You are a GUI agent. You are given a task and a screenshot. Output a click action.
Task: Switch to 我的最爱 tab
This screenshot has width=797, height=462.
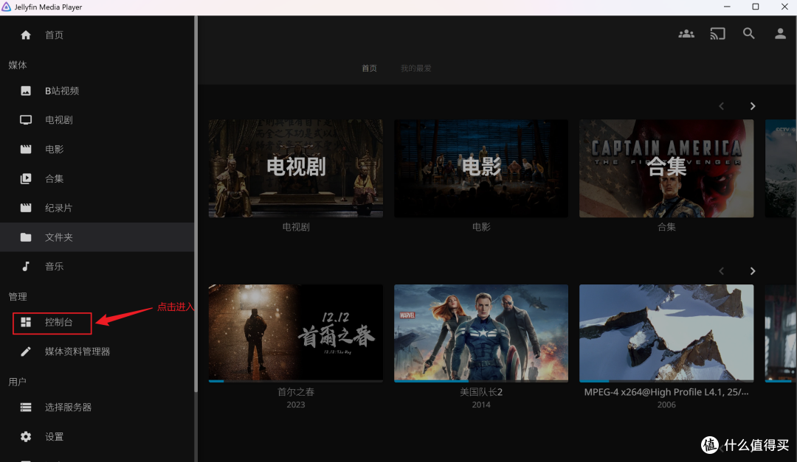(415, 68)
